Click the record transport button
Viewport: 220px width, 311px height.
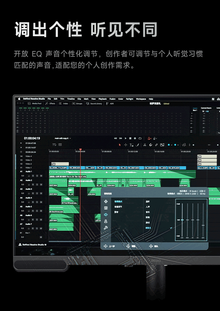coord(135,138)
